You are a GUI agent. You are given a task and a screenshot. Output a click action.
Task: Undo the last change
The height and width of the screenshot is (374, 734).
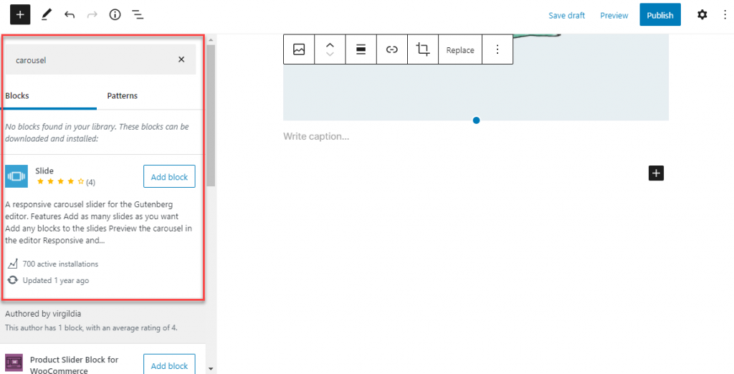click(x=70, y=15)
